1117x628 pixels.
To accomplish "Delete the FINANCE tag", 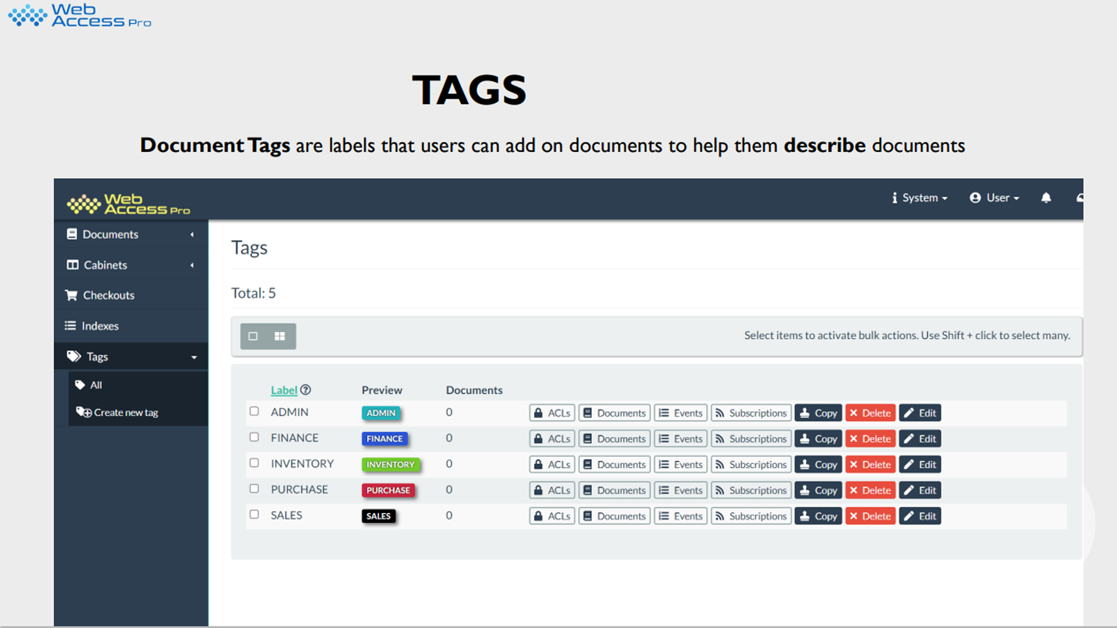I will pyautogui.click(x=870, y=439).
